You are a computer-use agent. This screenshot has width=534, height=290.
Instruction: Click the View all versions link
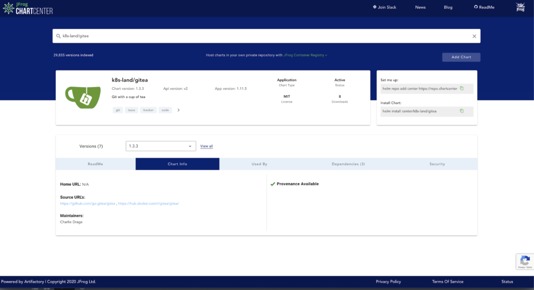207,146
